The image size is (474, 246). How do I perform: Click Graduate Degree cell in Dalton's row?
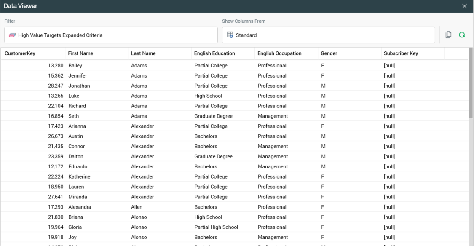click(x=213, y=157)
